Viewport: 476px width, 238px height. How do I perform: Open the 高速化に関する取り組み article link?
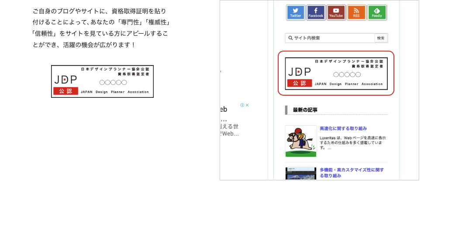click(x=343, y=128)
